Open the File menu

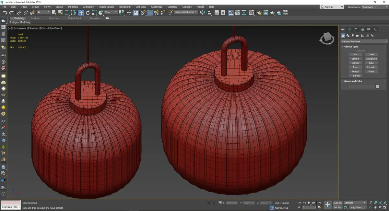click(x=5, y=7)
